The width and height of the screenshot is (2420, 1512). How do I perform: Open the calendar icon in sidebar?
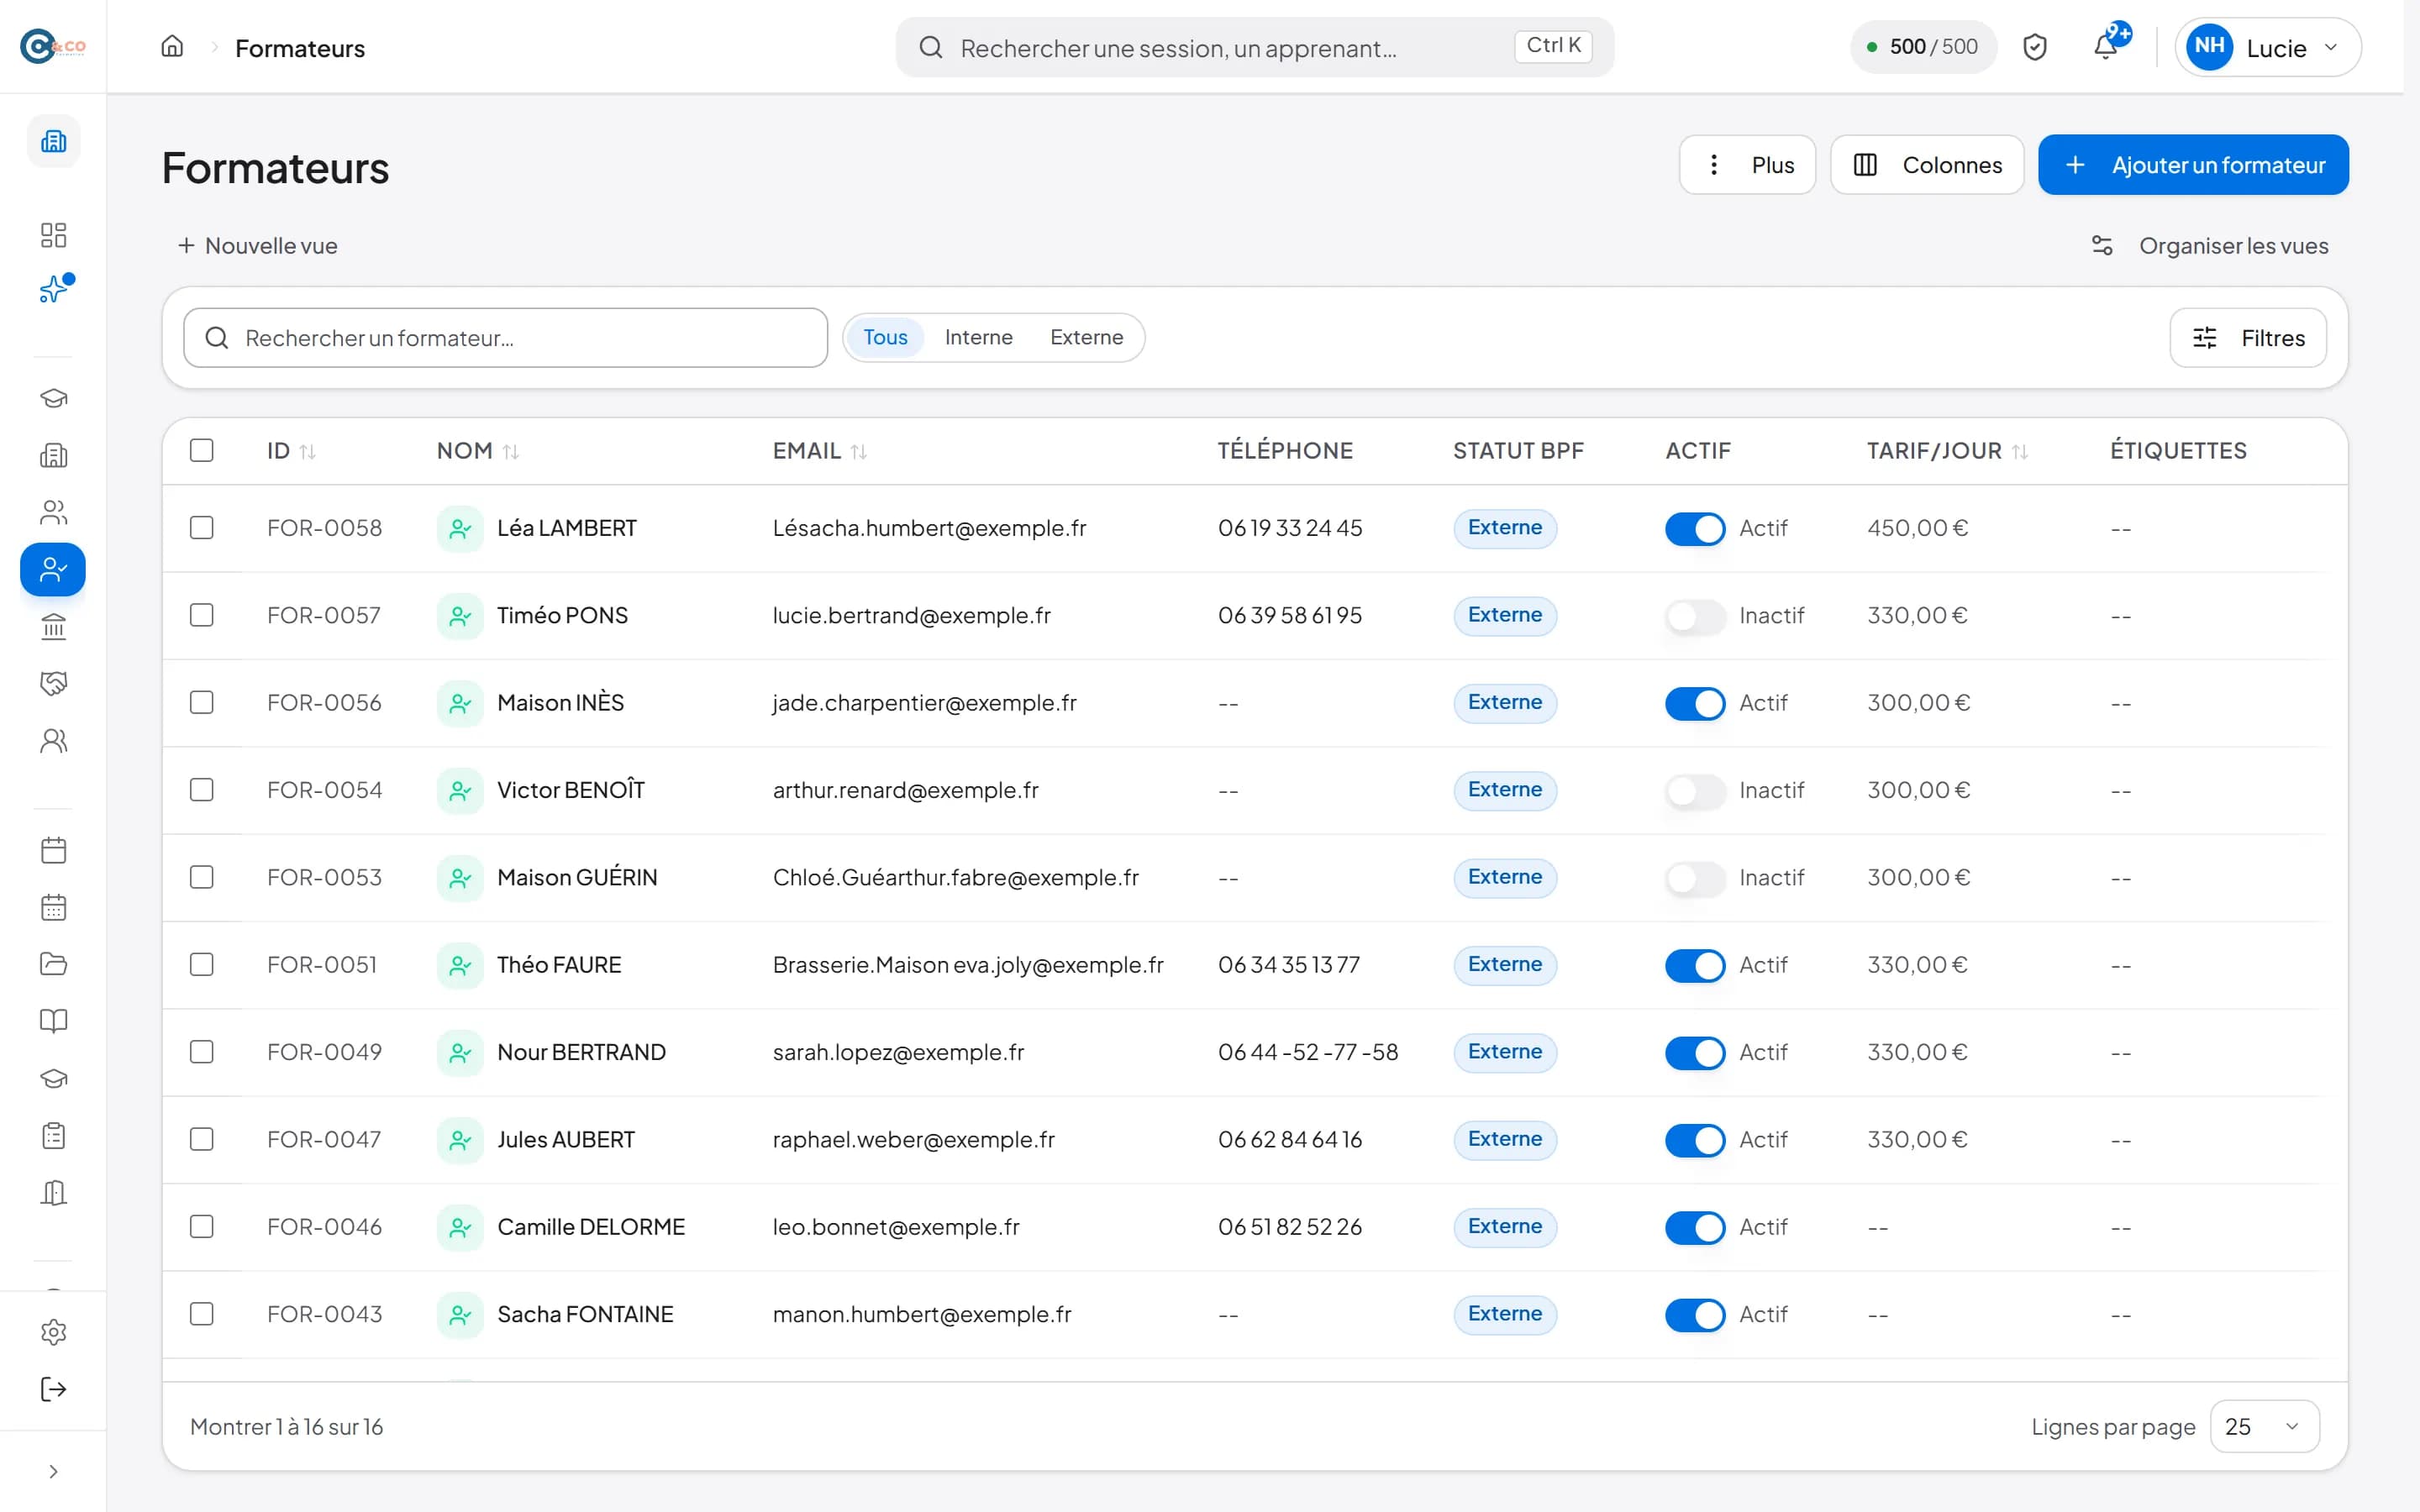point(53,850)
